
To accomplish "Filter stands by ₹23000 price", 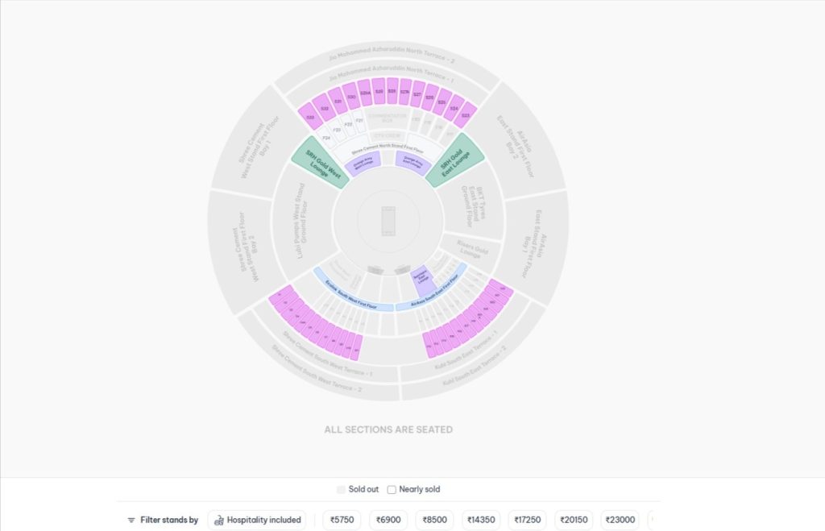I will point(619,520).
